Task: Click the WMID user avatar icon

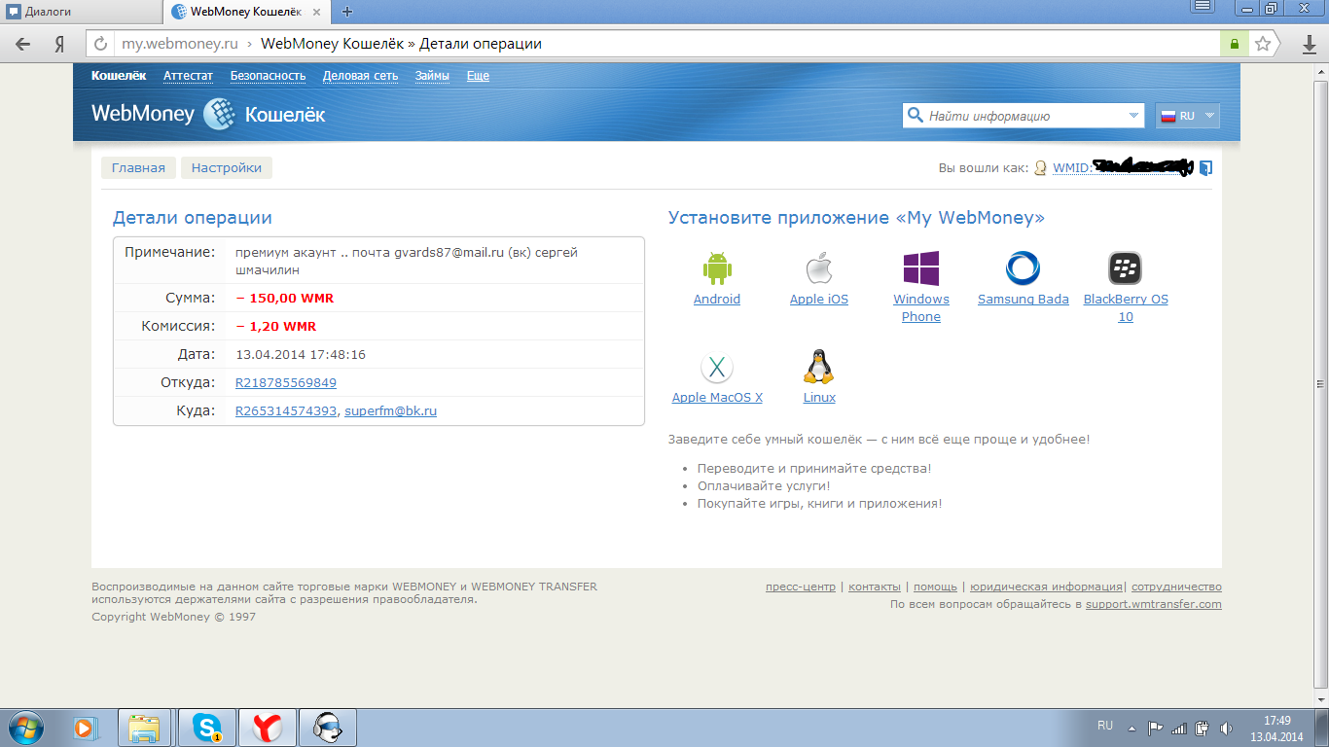Action: click(1040, 168)
